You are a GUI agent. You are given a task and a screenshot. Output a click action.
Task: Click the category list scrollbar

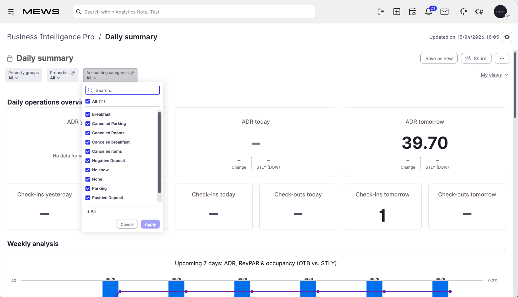(x=159, y=152)
